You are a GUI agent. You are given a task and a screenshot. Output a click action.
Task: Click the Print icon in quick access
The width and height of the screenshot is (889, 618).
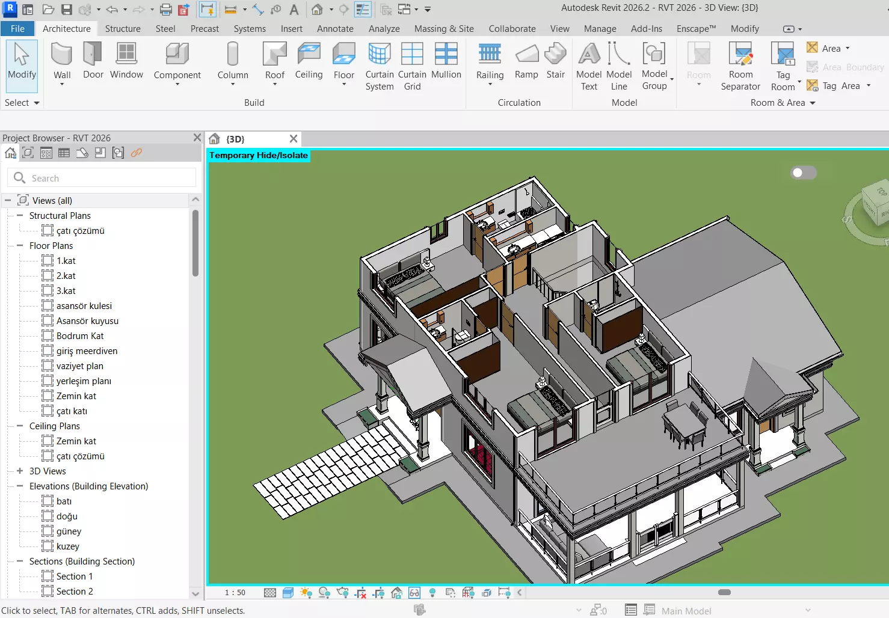coord(166,10)
